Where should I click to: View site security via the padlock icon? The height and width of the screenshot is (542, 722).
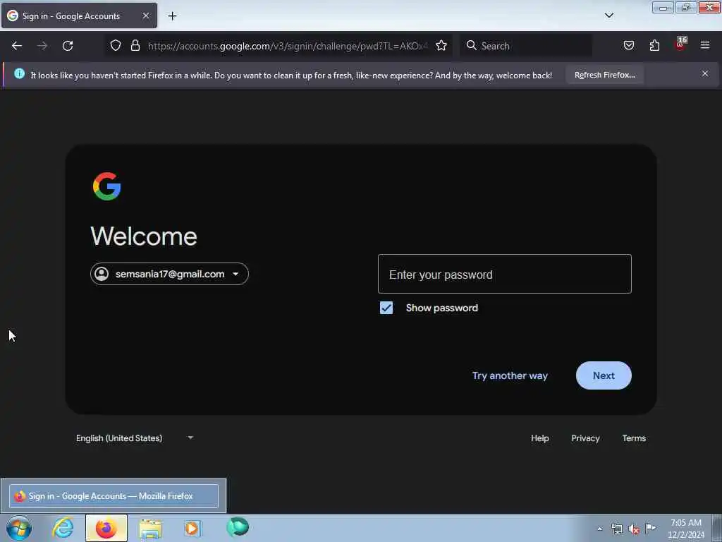click(x=135, y=46)
